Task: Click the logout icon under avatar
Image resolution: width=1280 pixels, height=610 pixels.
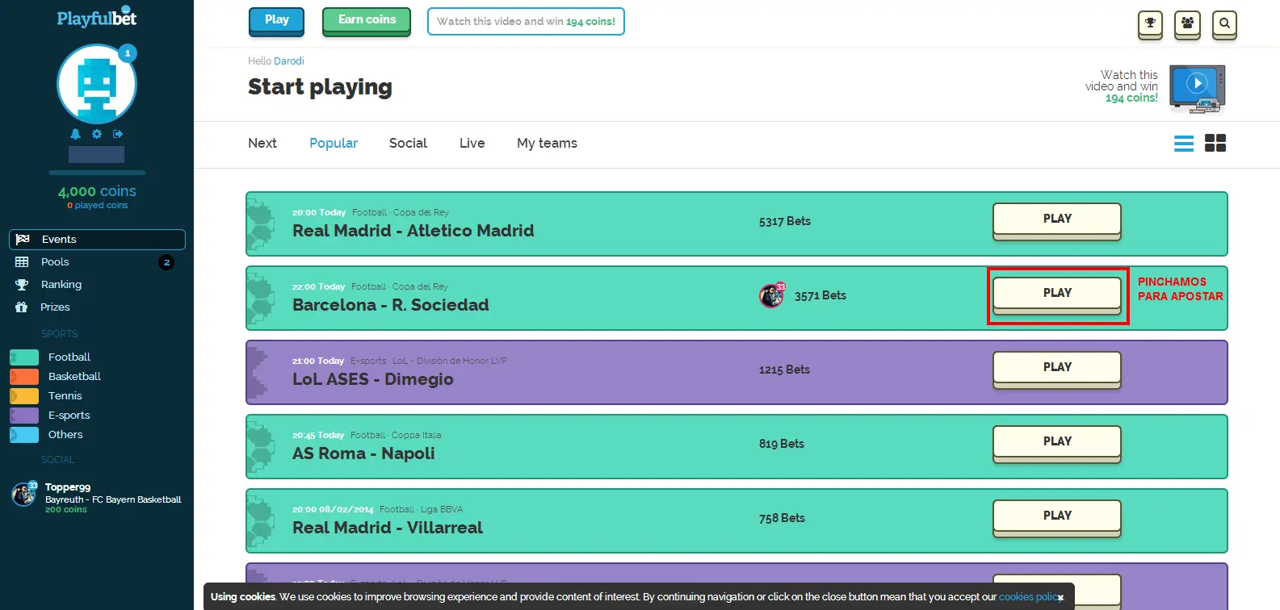Action: pos(118,134)
